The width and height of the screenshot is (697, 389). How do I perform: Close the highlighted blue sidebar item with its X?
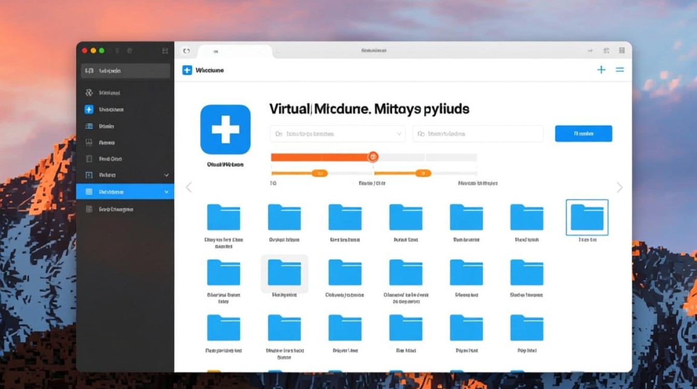[166, 192]
